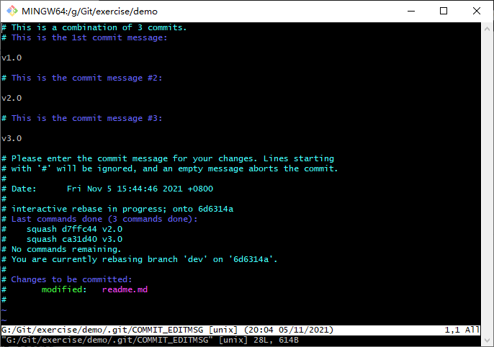Click the 'No commands remaining.' line
494x347 pixels.
pyautogui.click(x=61, y=249)
